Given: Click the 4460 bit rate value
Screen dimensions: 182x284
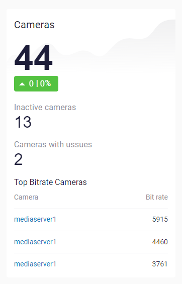Looking at the screenshot, I should click(x=160, y=242).
